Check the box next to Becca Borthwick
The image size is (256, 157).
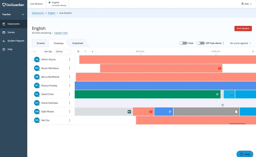(31, 77)
